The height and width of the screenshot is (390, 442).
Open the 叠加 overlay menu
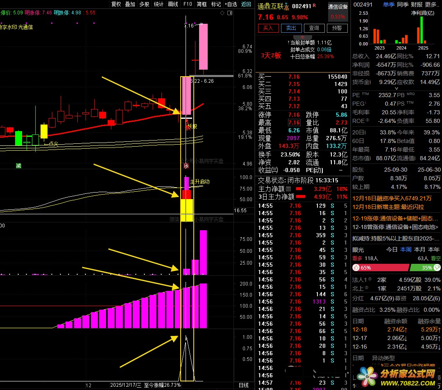pyautogui.click(x=130, y=4)
